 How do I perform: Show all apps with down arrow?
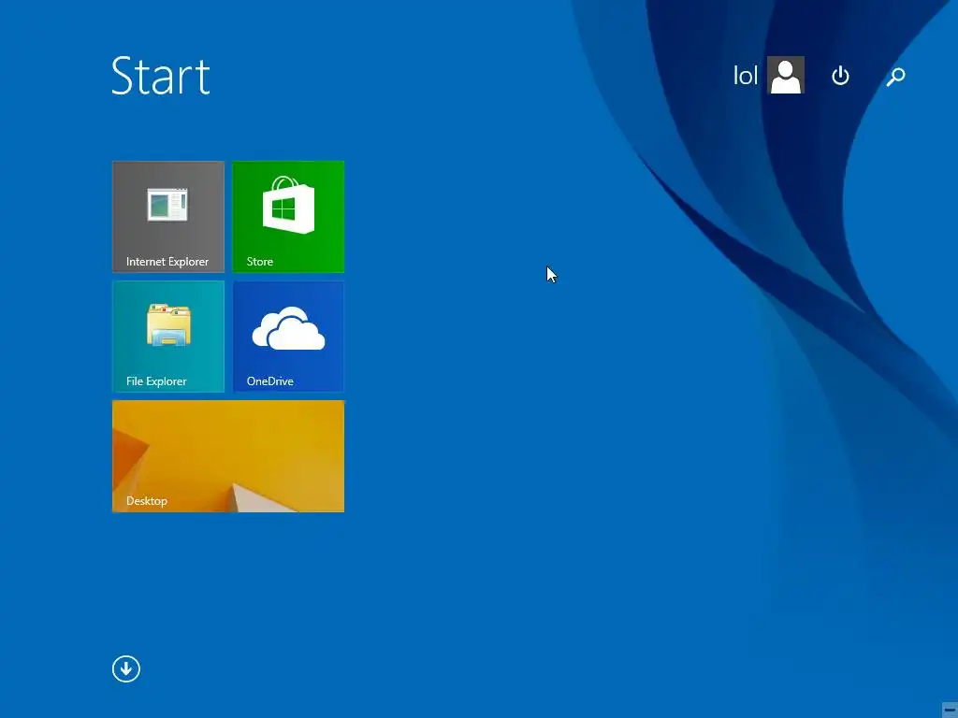click(x=126, y=668)
